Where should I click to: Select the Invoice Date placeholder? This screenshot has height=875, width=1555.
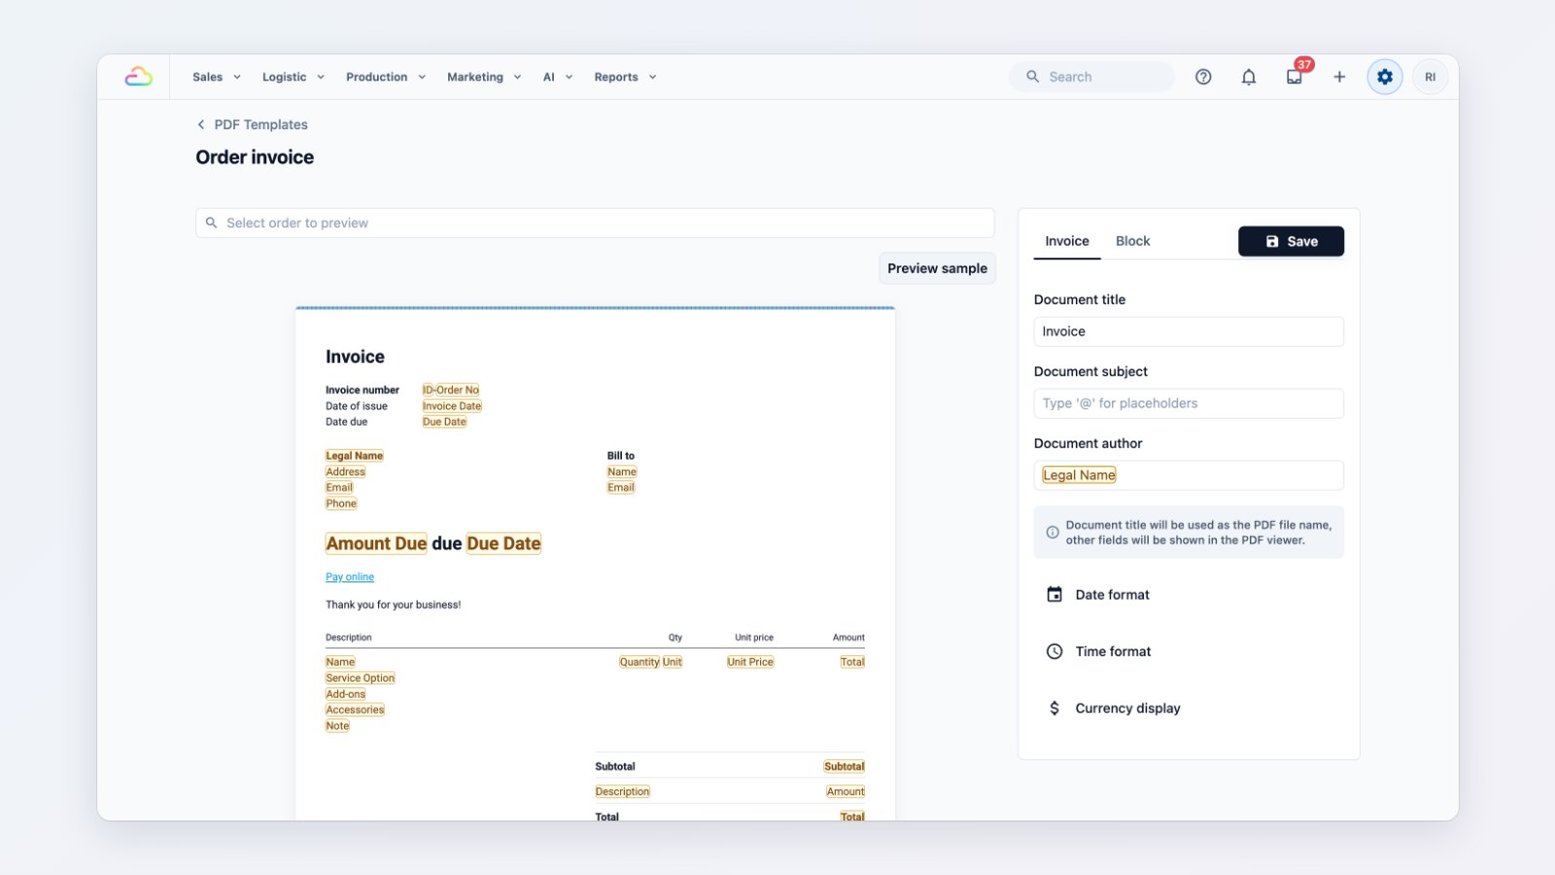point(452,406)
